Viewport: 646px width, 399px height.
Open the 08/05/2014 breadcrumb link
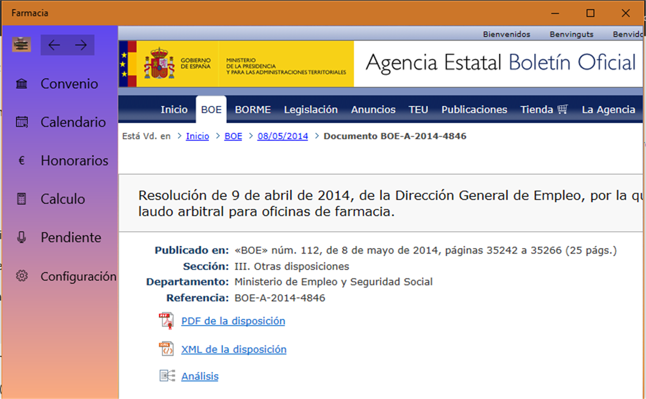283,136
